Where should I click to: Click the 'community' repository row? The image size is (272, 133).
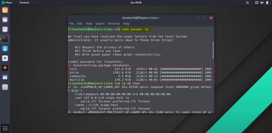click(x=140, y=76)
